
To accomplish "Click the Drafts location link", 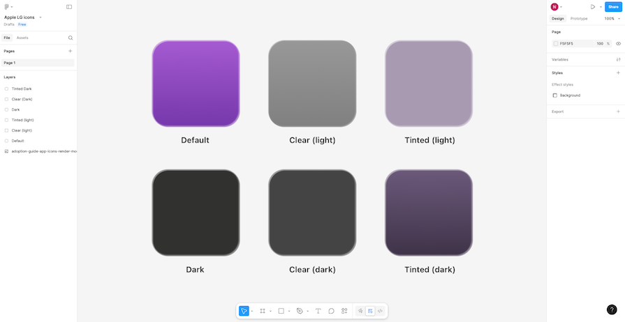I will coord(9,24).
